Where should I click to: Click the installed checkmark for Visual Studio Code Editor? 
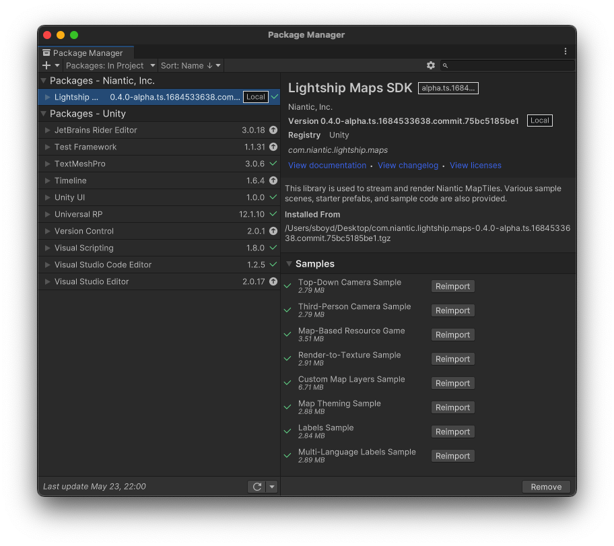point(273,265)
